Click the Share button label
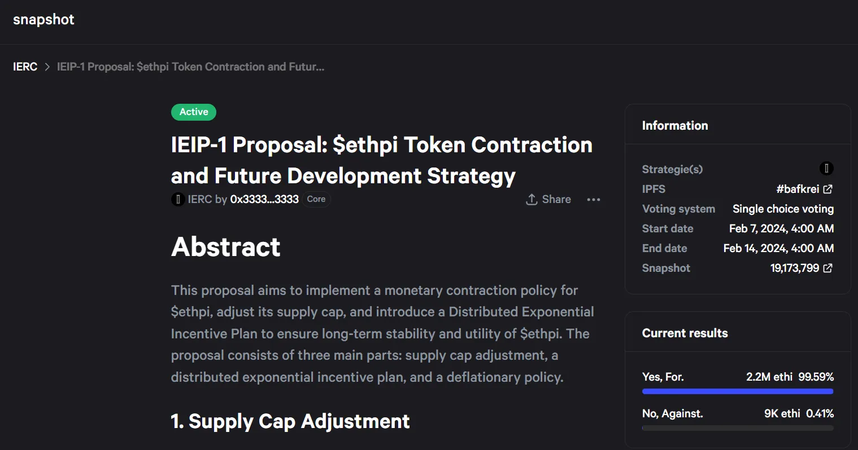Screen dimensions: 858x450 [556, 199]
